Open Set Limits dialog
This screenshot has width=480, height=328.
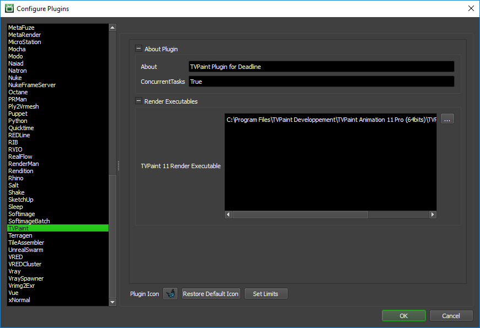tap(266, 294)
